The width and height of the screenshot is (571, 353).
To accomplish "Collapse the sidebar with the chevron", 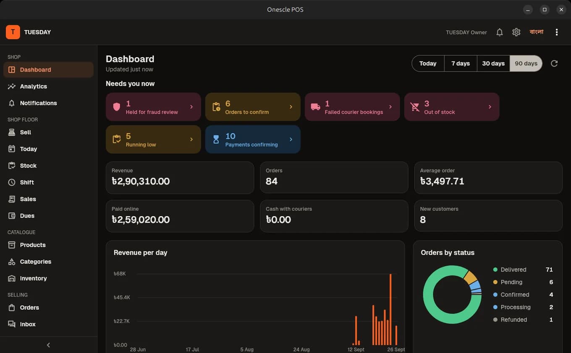I will click(48, 345).
